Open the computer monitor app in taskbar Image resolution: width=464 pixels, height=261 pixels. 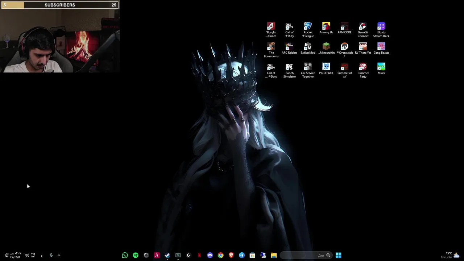click(x=263, y=255)
